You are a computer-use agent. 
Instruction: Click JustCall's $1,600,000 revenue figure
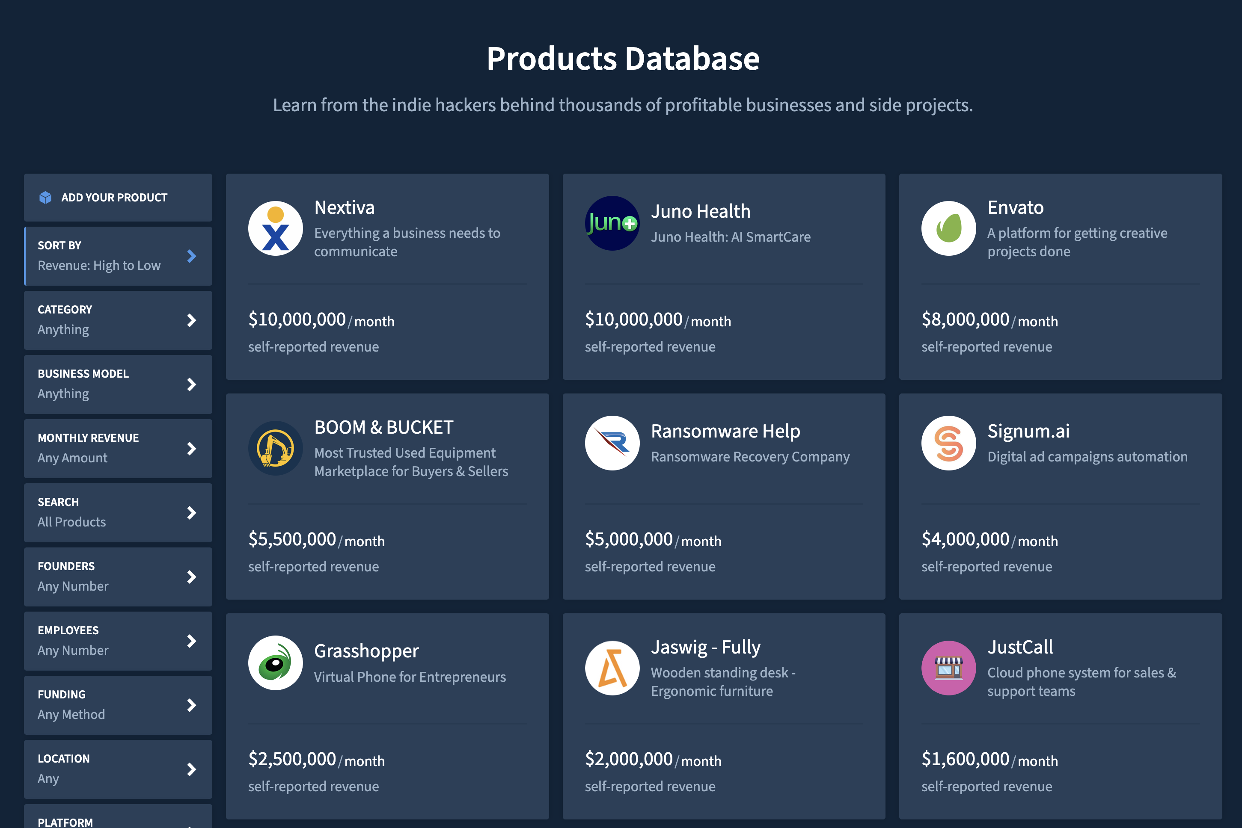point(965,759)
